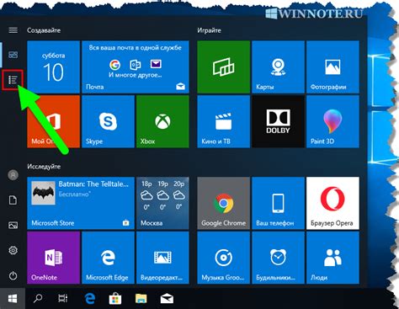The width and height of the screenshot is (399, 309).
Task: Open the all apps list icon
Action: 13,80
